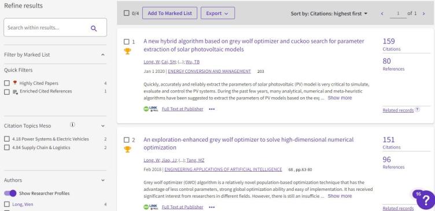The image size is (435, 211).
Task: Toggle Show Researcher Profiles switch
Action: click(x=10, y=193)
